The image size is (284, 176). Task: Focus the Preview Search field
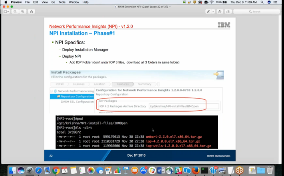point(256,12)
